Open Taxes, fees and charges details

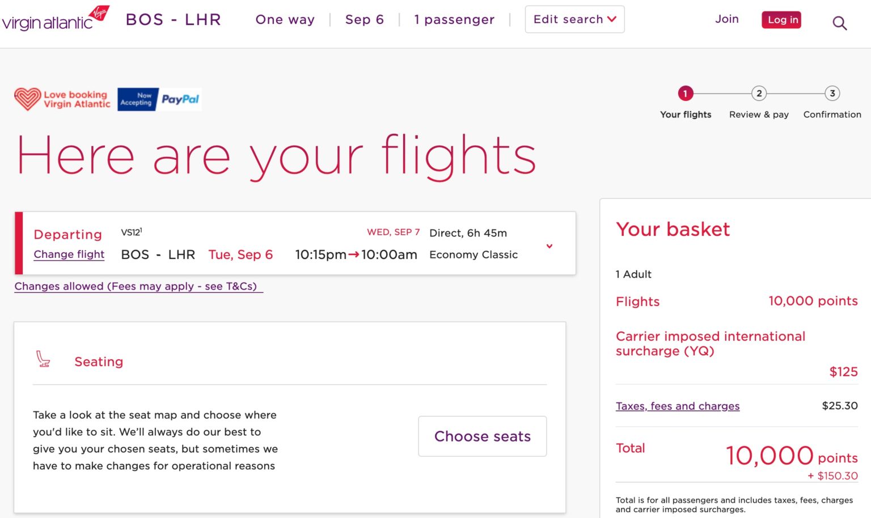click(677, 406)
